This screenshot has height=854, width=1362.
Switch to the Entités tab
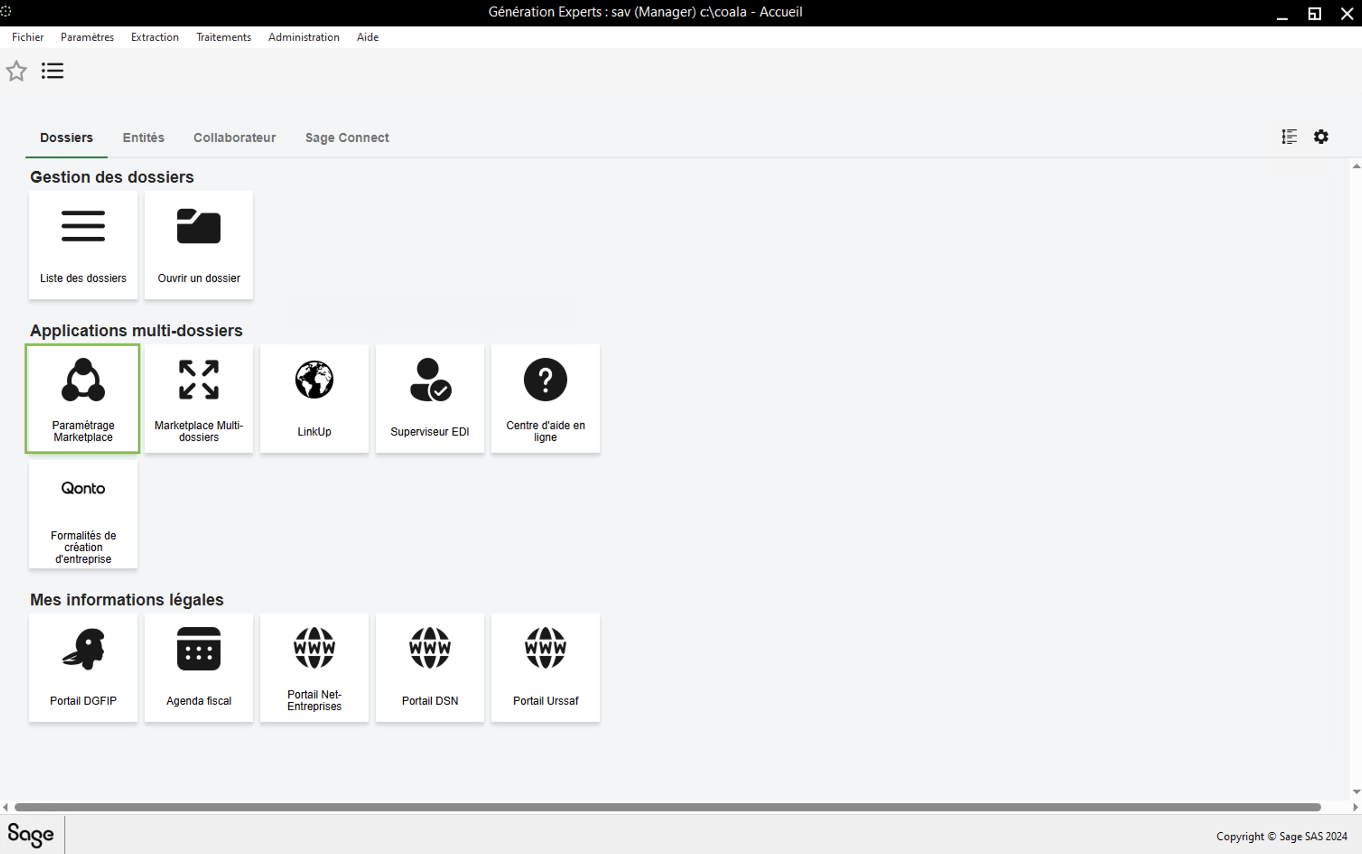point(143,138)
